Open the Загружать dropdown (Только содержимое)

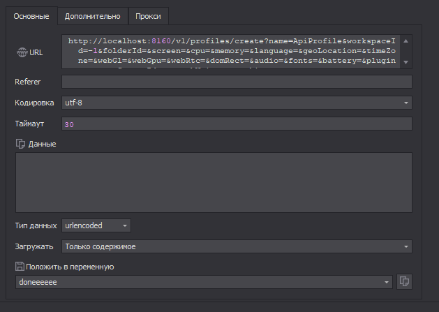coord(237,246)
